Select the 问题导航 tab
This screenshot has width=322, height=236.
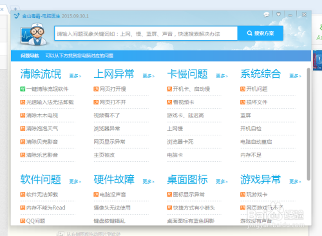click(x=30, y=56)
